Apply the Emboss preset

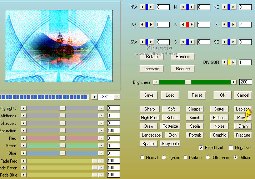[219, 118]
